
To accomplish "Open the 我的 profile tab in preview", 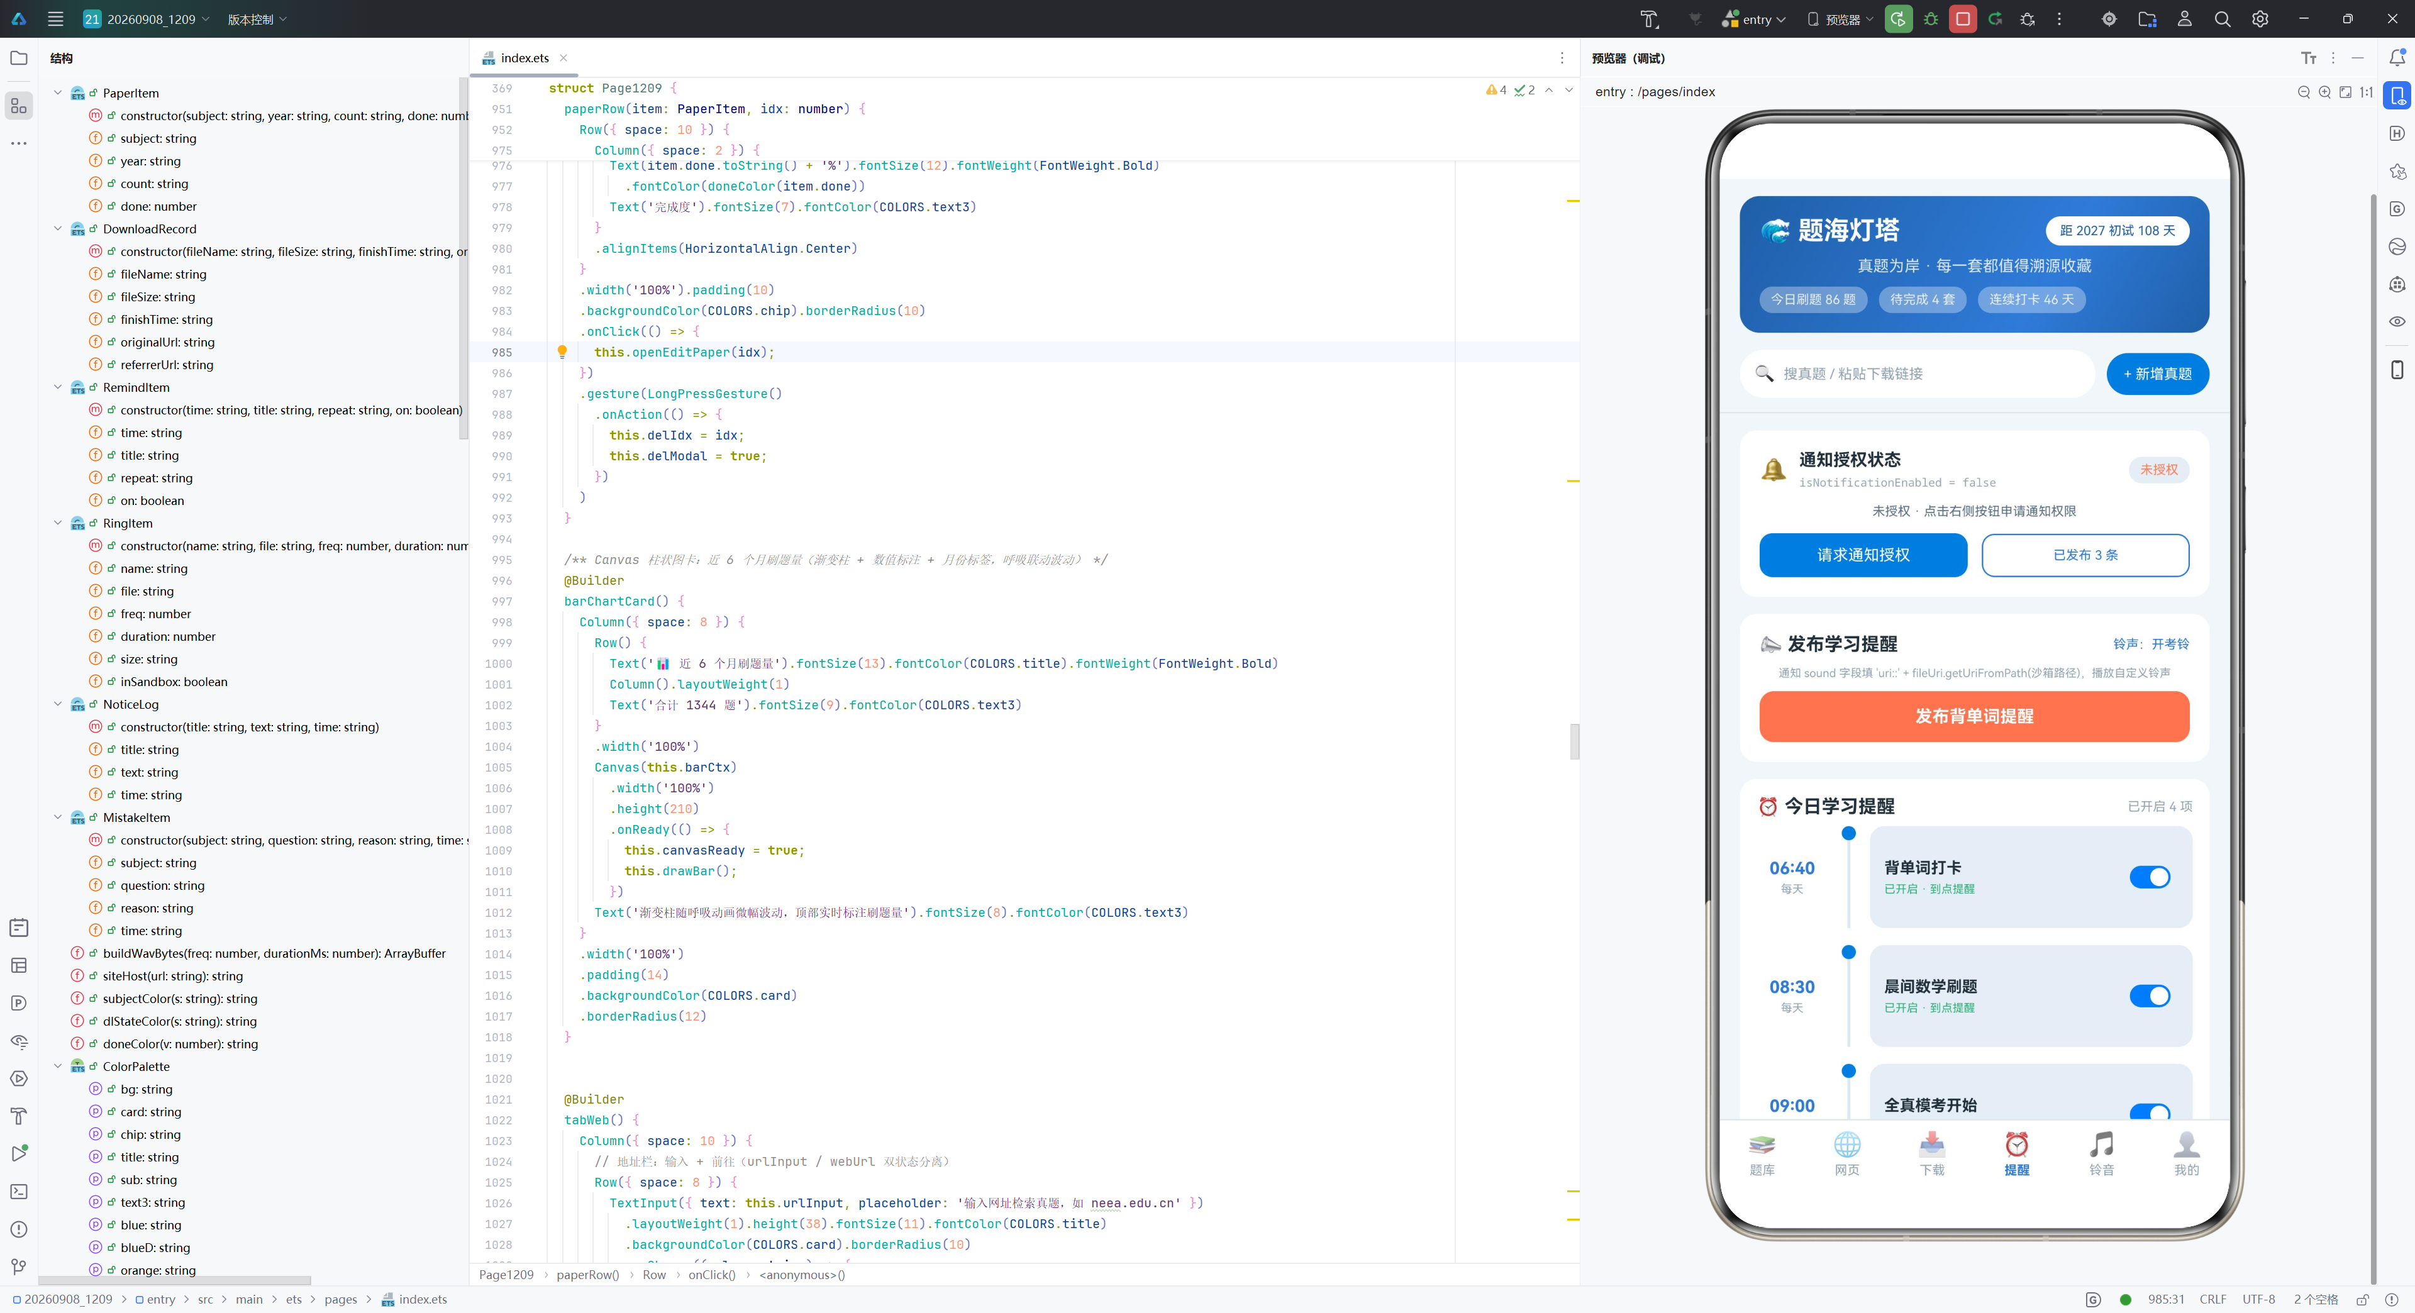I will (x=2186, y=1153).
